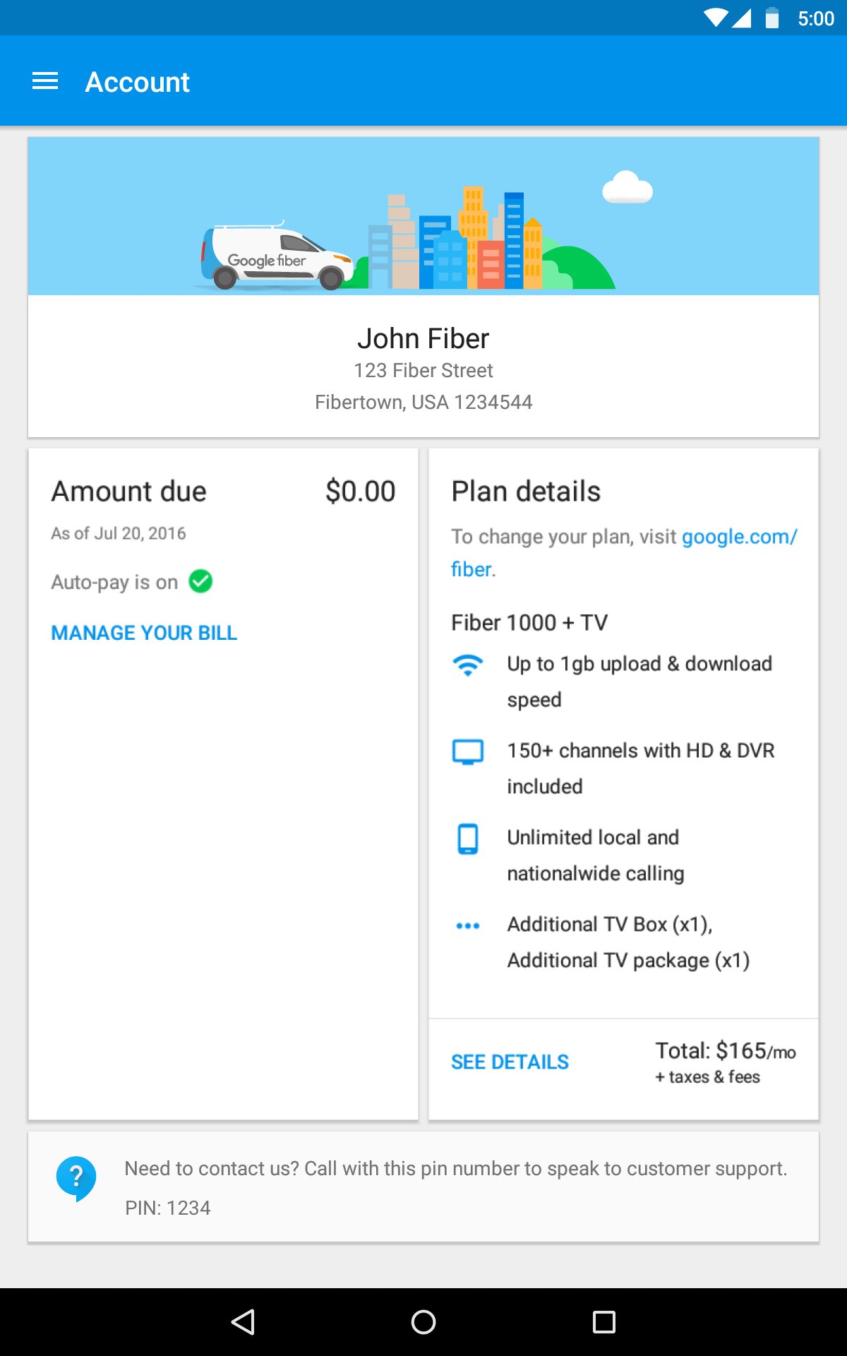Click the Total $165/mo price
Screen dimensions: 847x1356
pos(725,1052)
